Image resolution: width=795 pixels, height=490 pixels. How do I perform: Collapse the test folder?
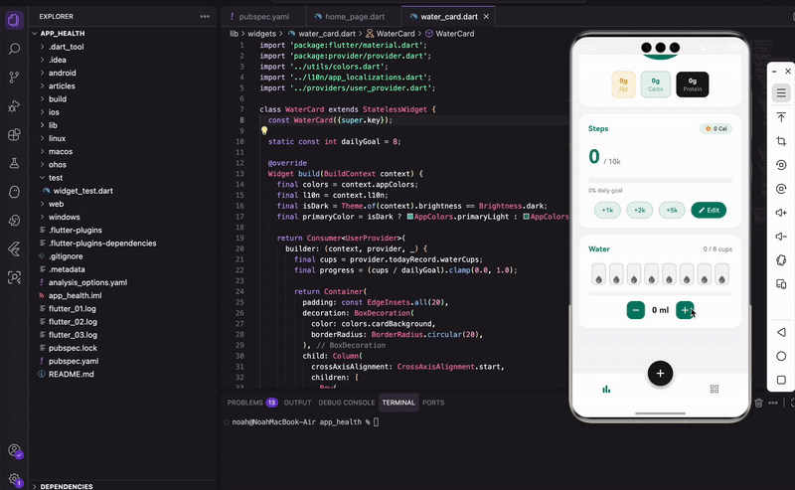click(55, 177)
